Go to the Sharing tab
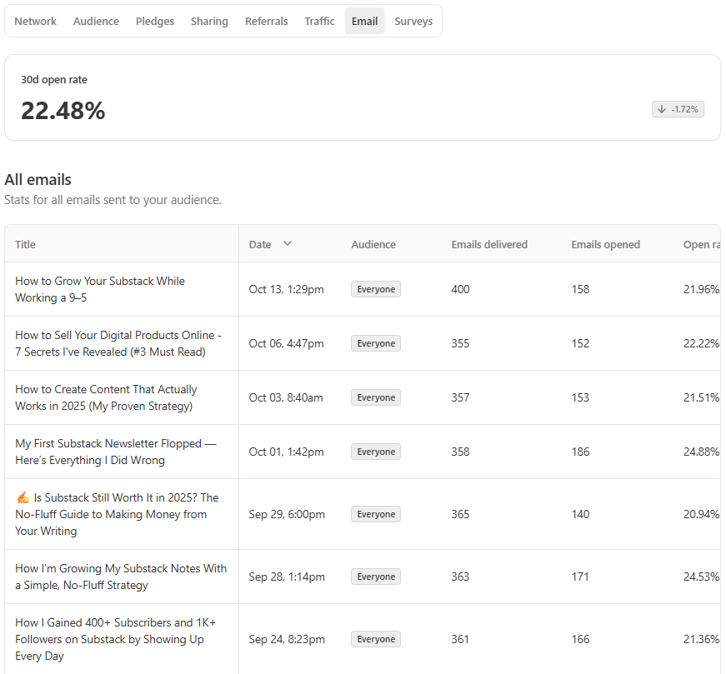The width and height of the screenshot is (726, 674). tap(209, 22)
